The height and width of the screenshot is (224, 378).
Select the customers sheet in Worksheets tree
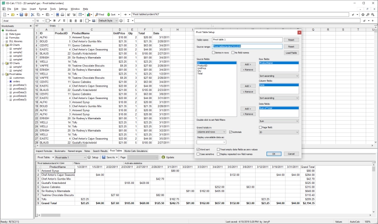(18, 78)
